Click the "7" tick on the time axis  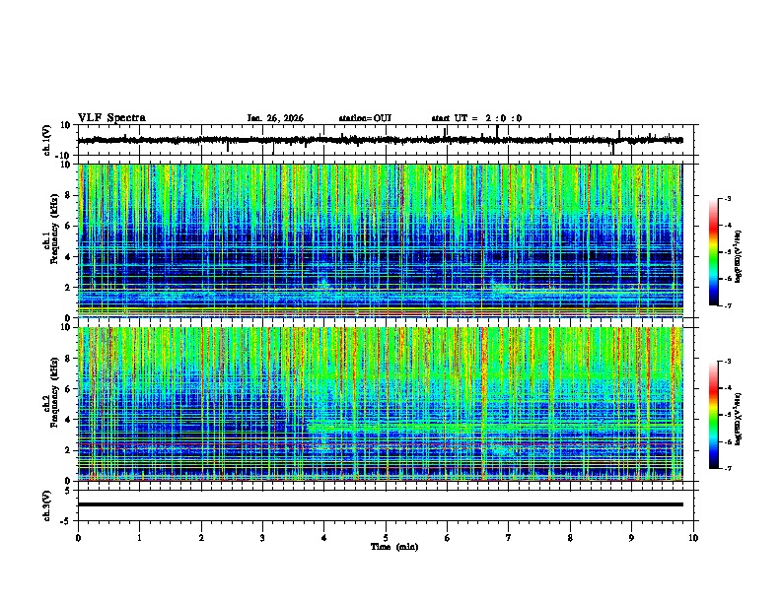(509, 538)
